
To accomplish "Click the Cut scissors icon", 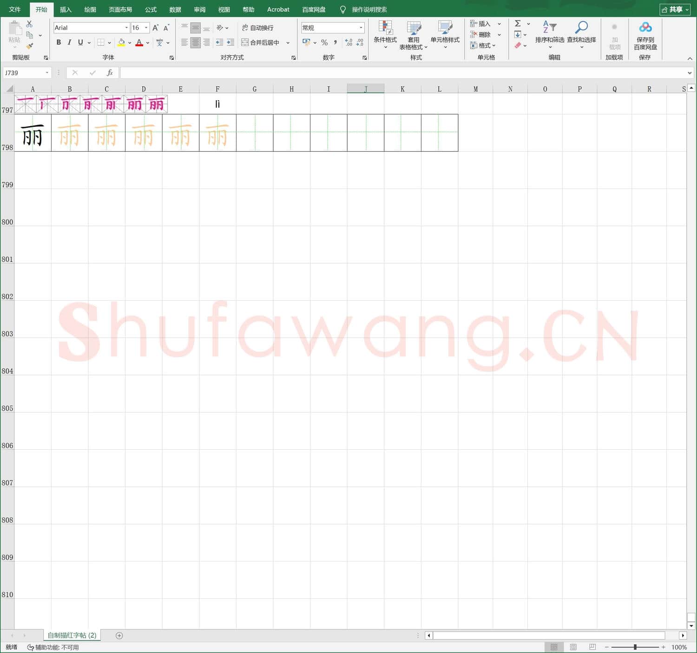I will [29, 24].
